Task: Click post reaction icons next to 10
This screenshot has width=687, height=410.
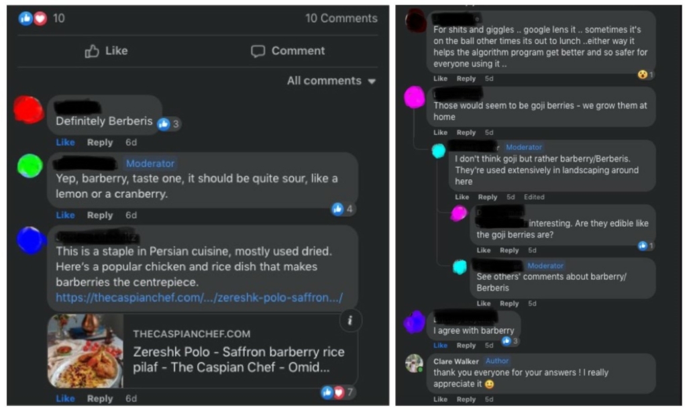Action: [x=33, y=18]
